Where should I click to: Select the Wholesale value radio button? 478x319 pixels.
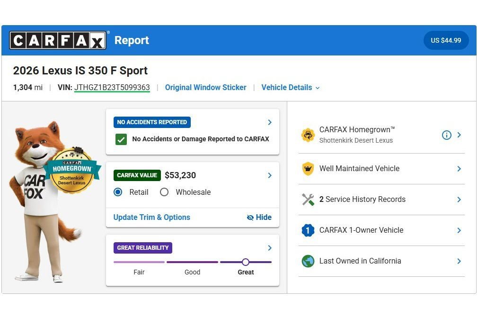click(x=164, y=192)
